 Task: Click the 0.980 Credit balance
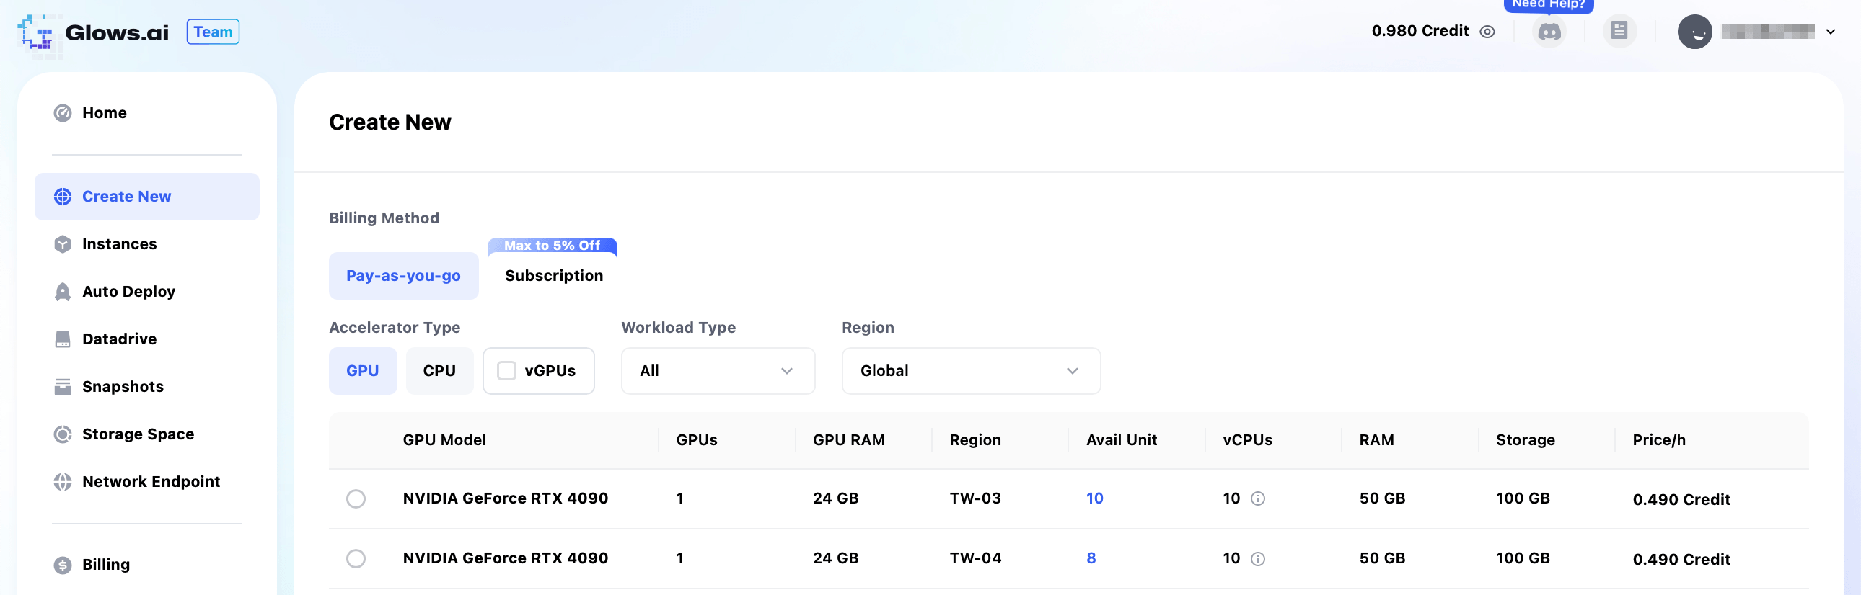click(x=1420, y=32)
